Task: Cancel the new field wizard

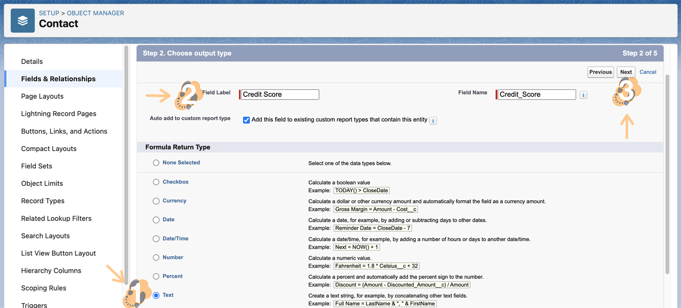Action: coord(648,72)
